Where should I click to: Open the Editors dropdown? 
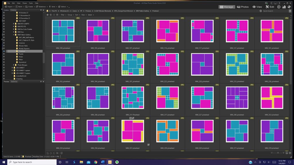63,7
